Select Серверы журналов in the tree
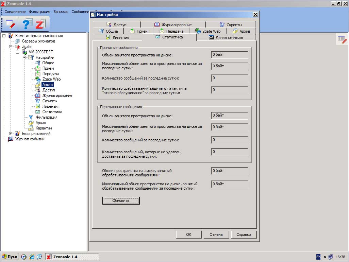Image resolution: width=349 pixels, height=262 pixels. tap(38, 41)
